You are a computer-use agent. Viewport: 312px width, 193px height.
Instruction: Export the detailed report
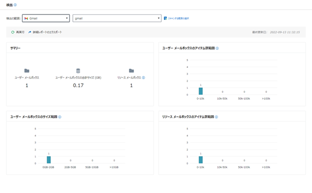47,32
